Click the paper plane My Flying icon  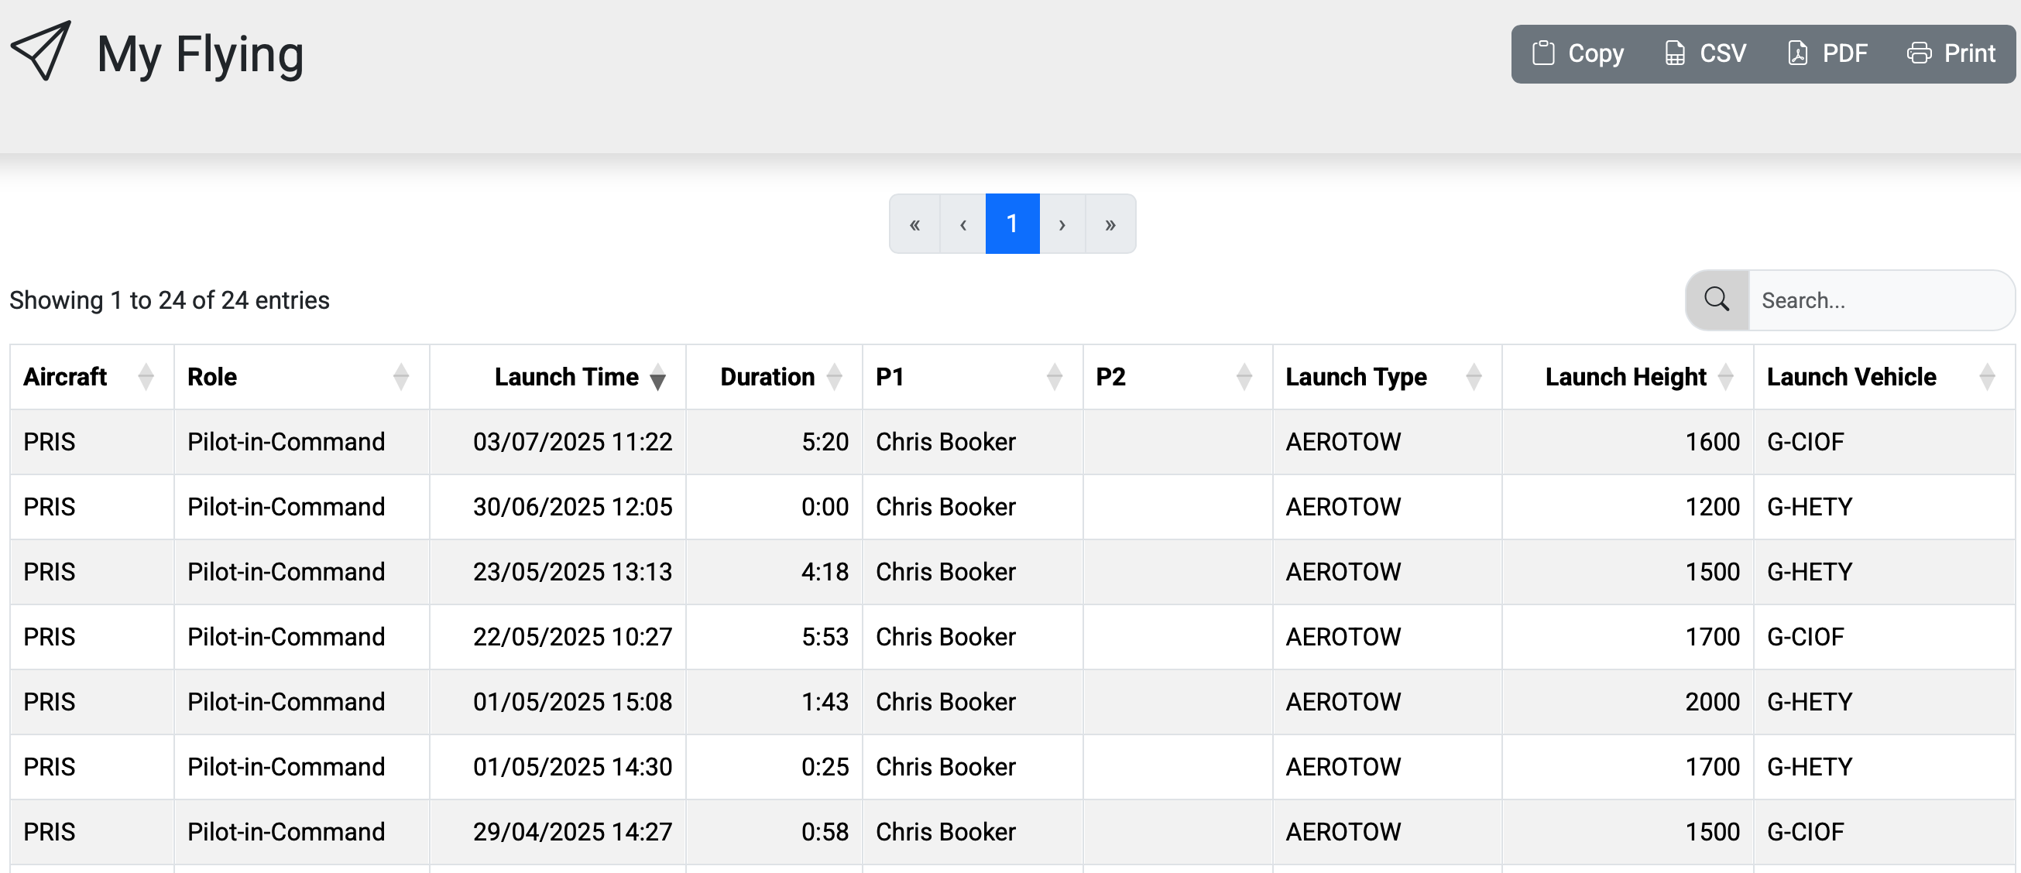(x=41, y=51)
